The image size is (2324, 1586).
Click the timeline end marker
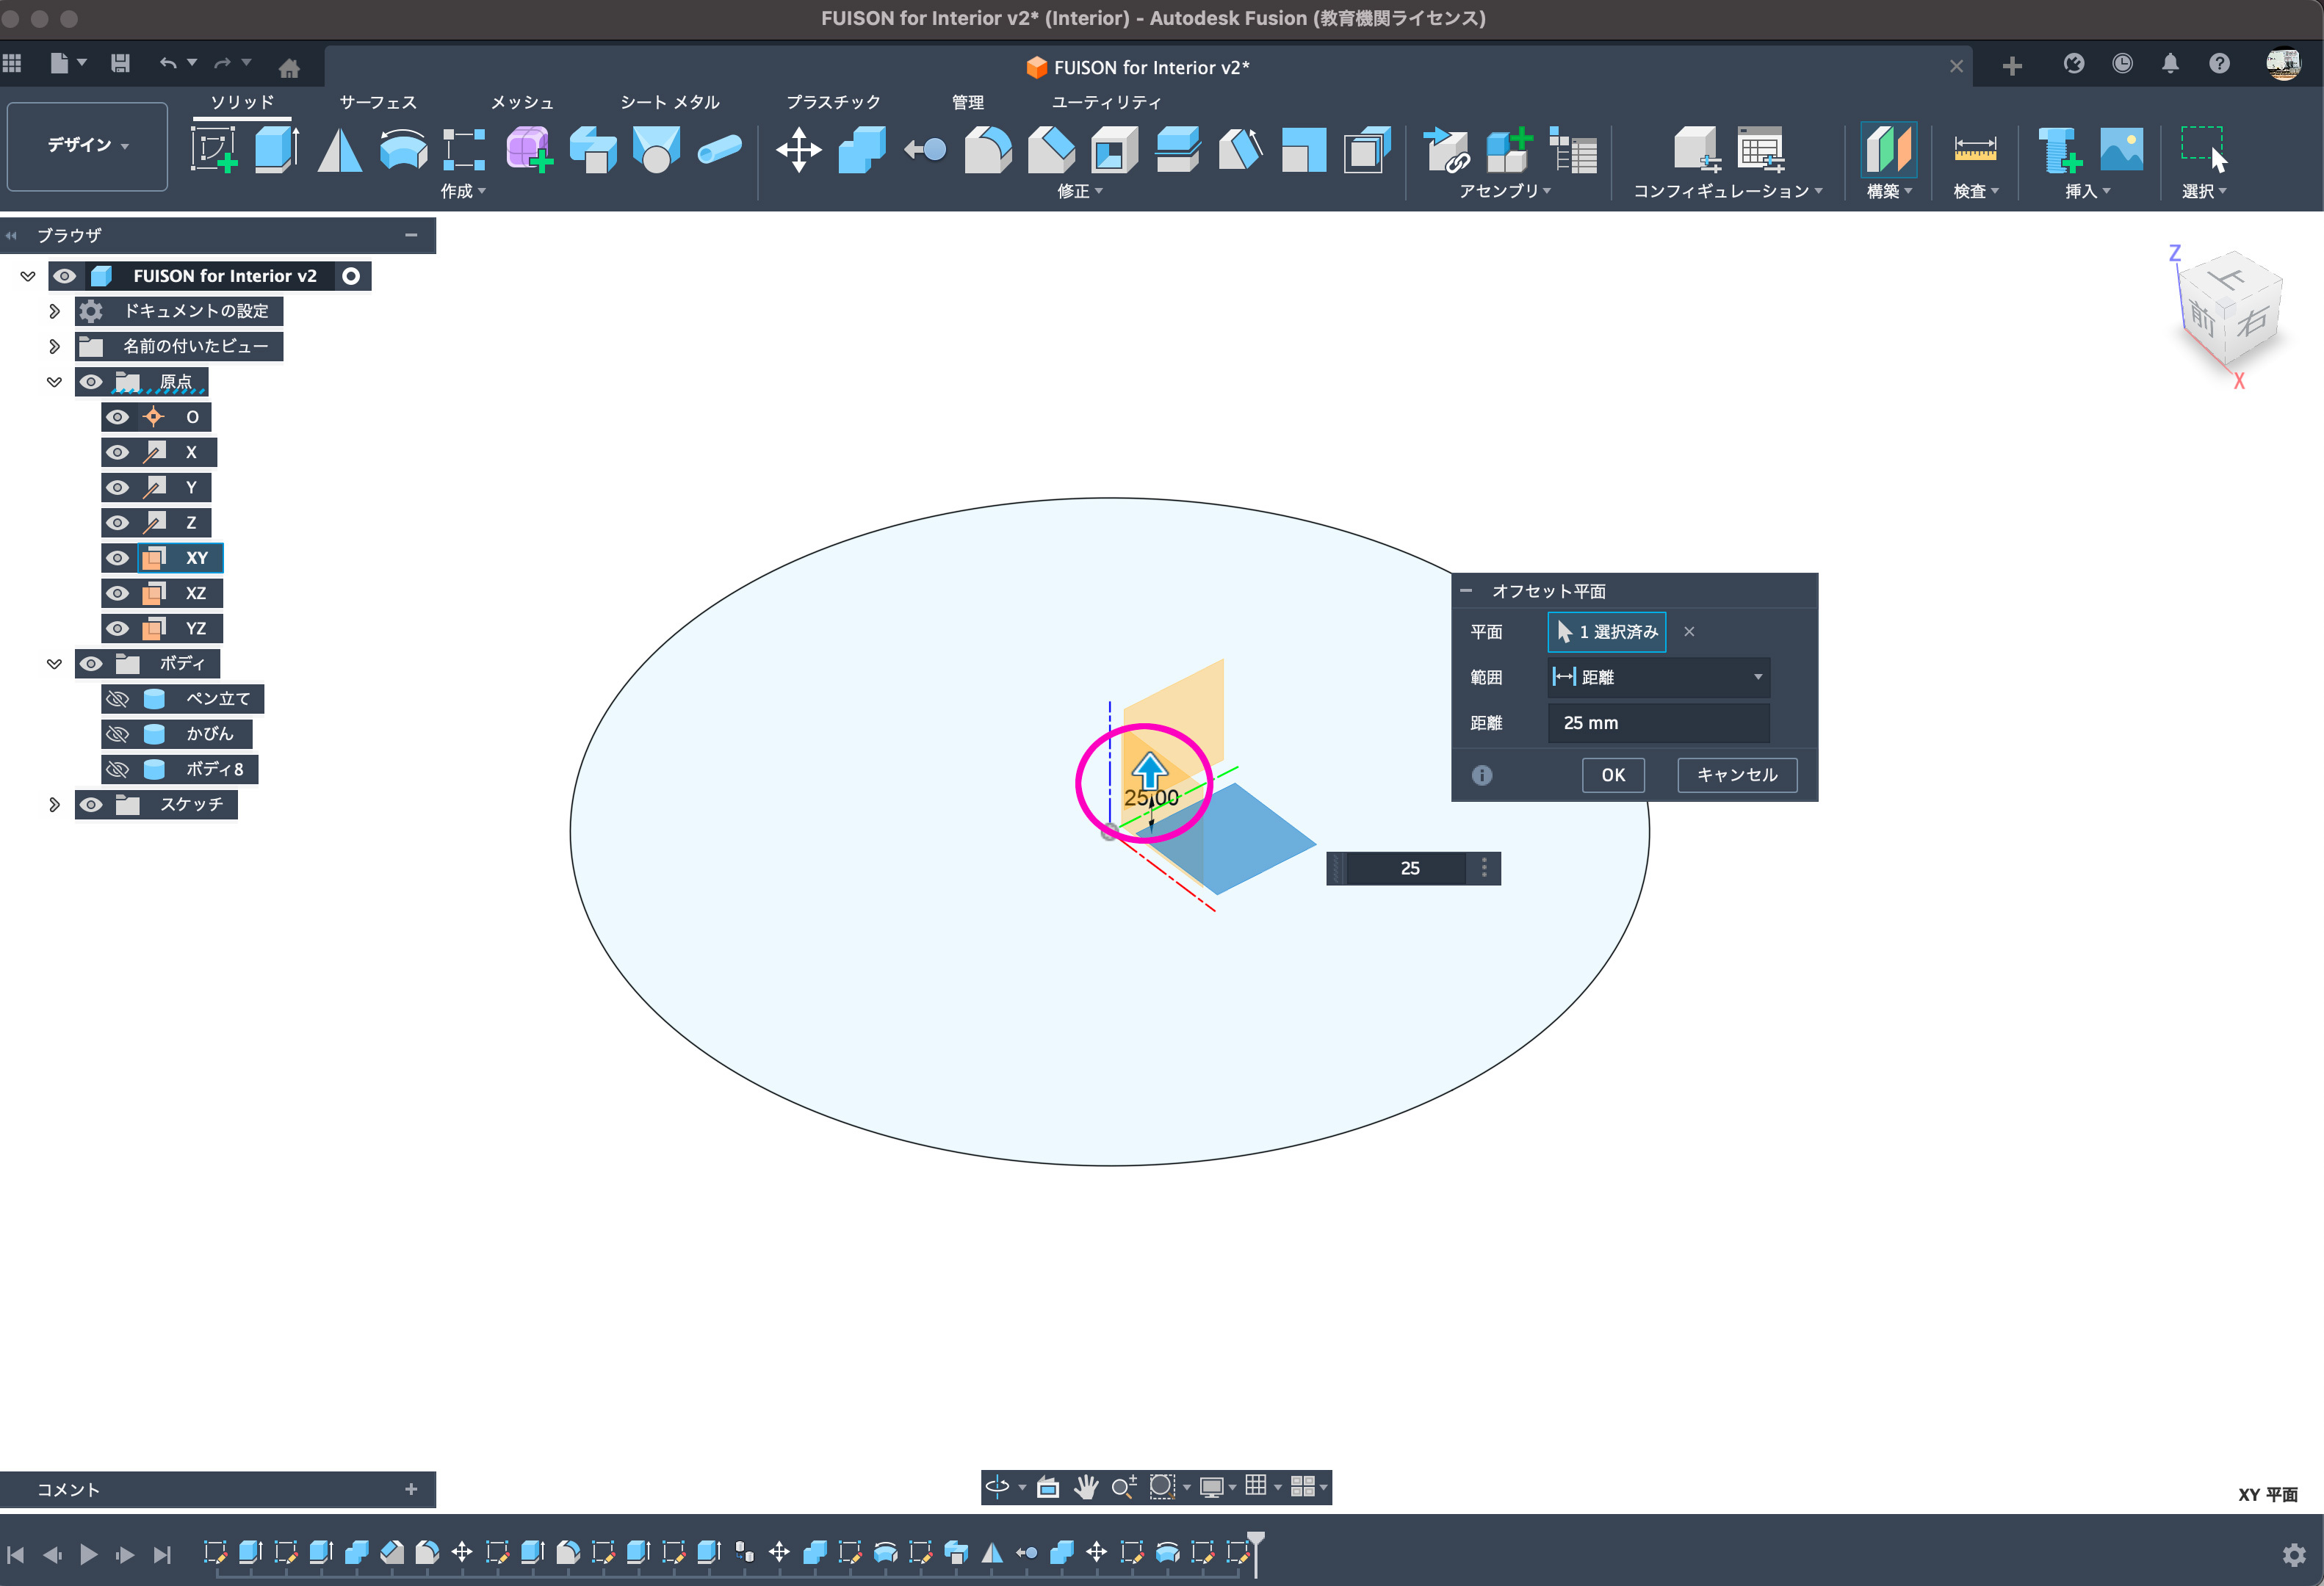pos(1256,1543)
